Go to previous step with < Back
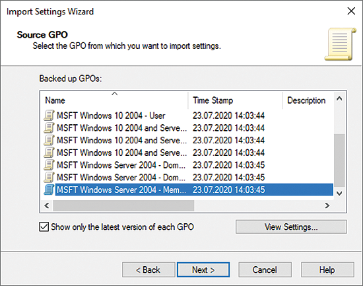Screen dimensions: 363x286 pos(148,269)
